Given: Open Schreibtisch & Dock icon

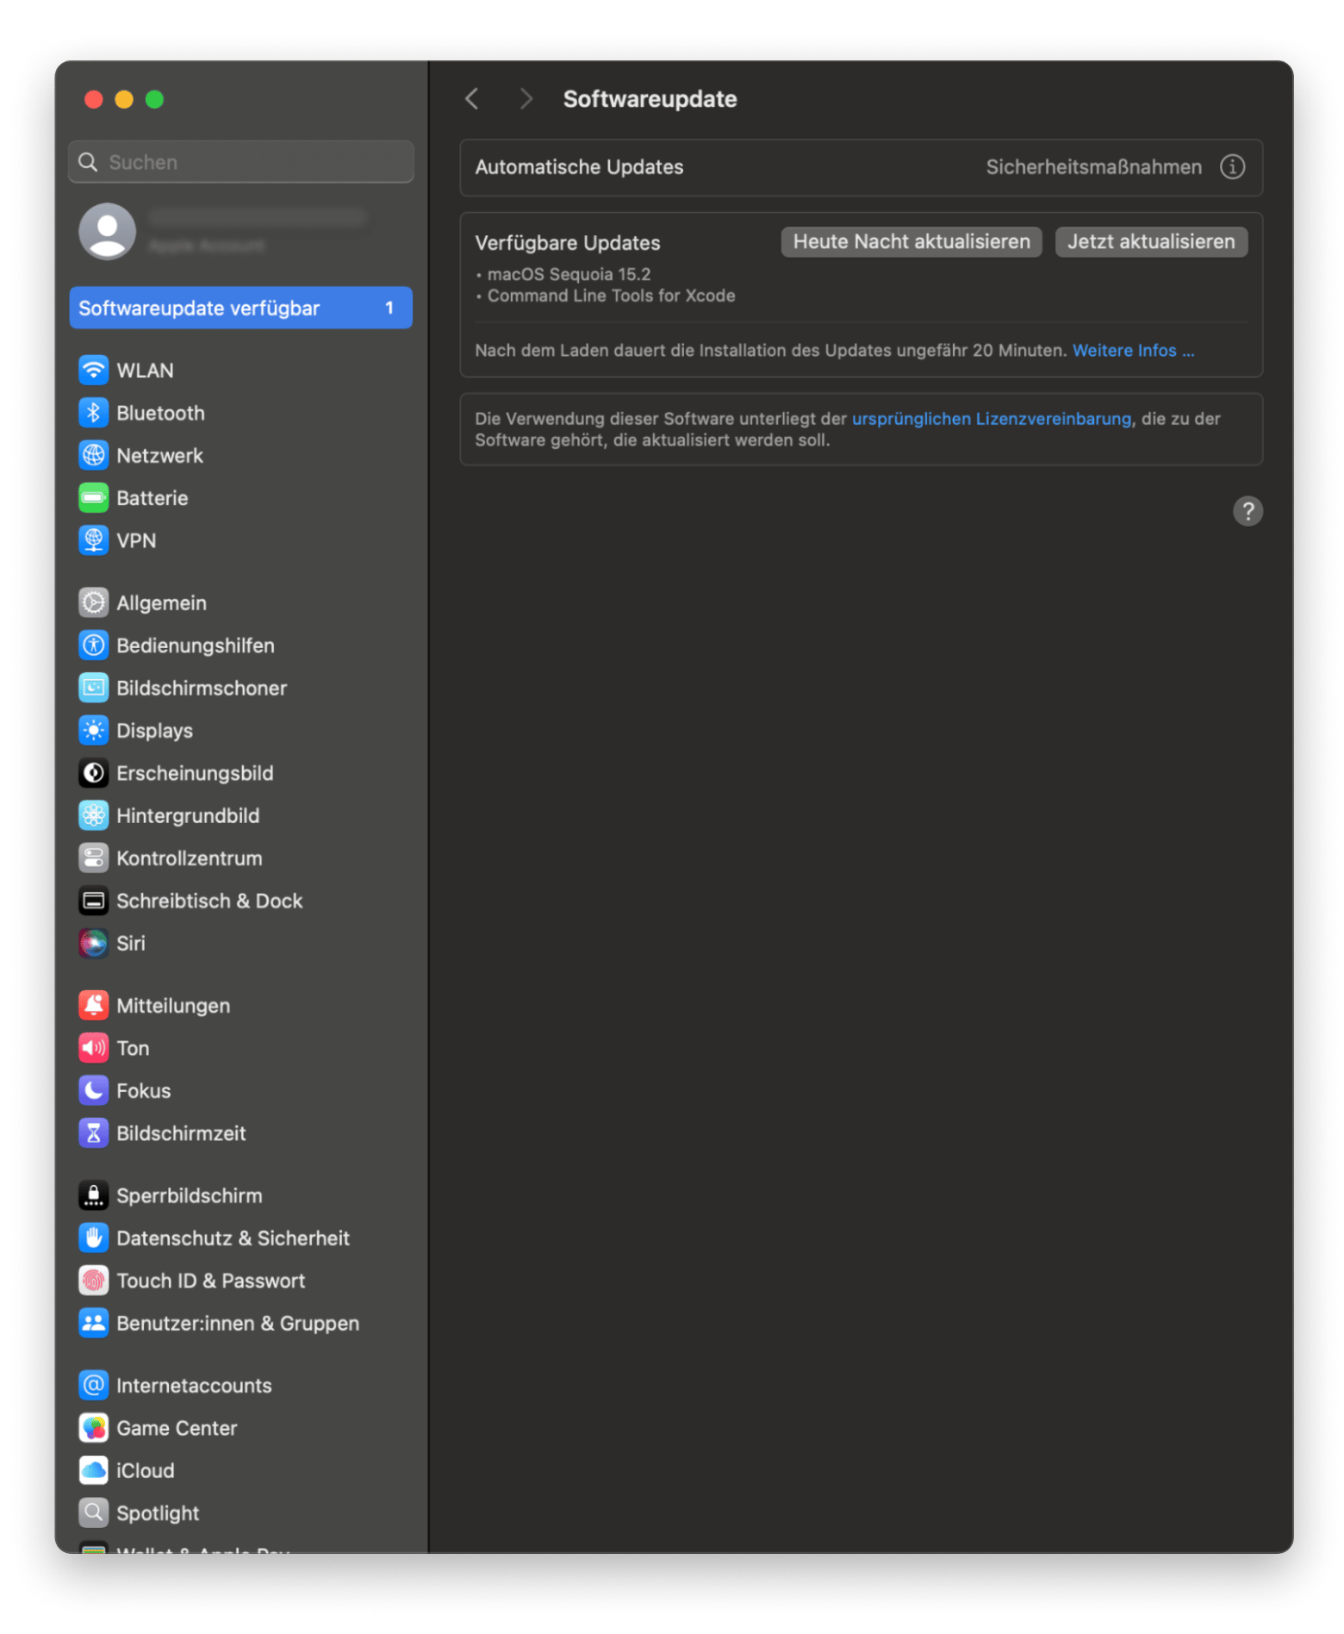Looking at the screenshot, I should [x=93, y=899].
